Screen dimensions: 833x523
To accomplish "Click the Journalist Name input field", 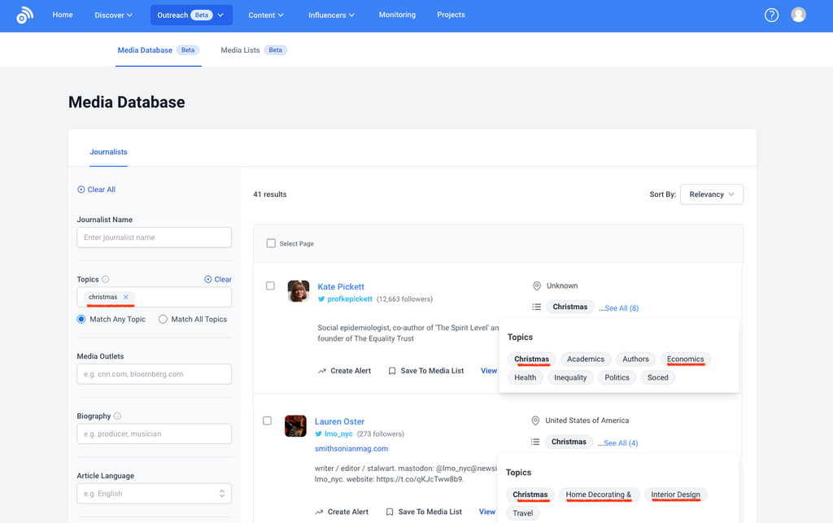I will [154, 238].
